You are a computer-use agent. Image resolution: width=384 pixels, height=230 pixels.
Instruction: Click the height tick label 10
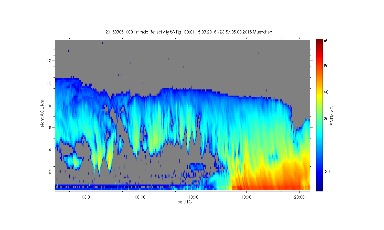49,83
